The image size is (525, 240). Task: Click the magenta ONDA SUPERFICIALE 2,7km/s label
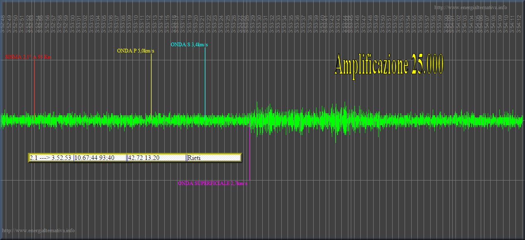213,183
